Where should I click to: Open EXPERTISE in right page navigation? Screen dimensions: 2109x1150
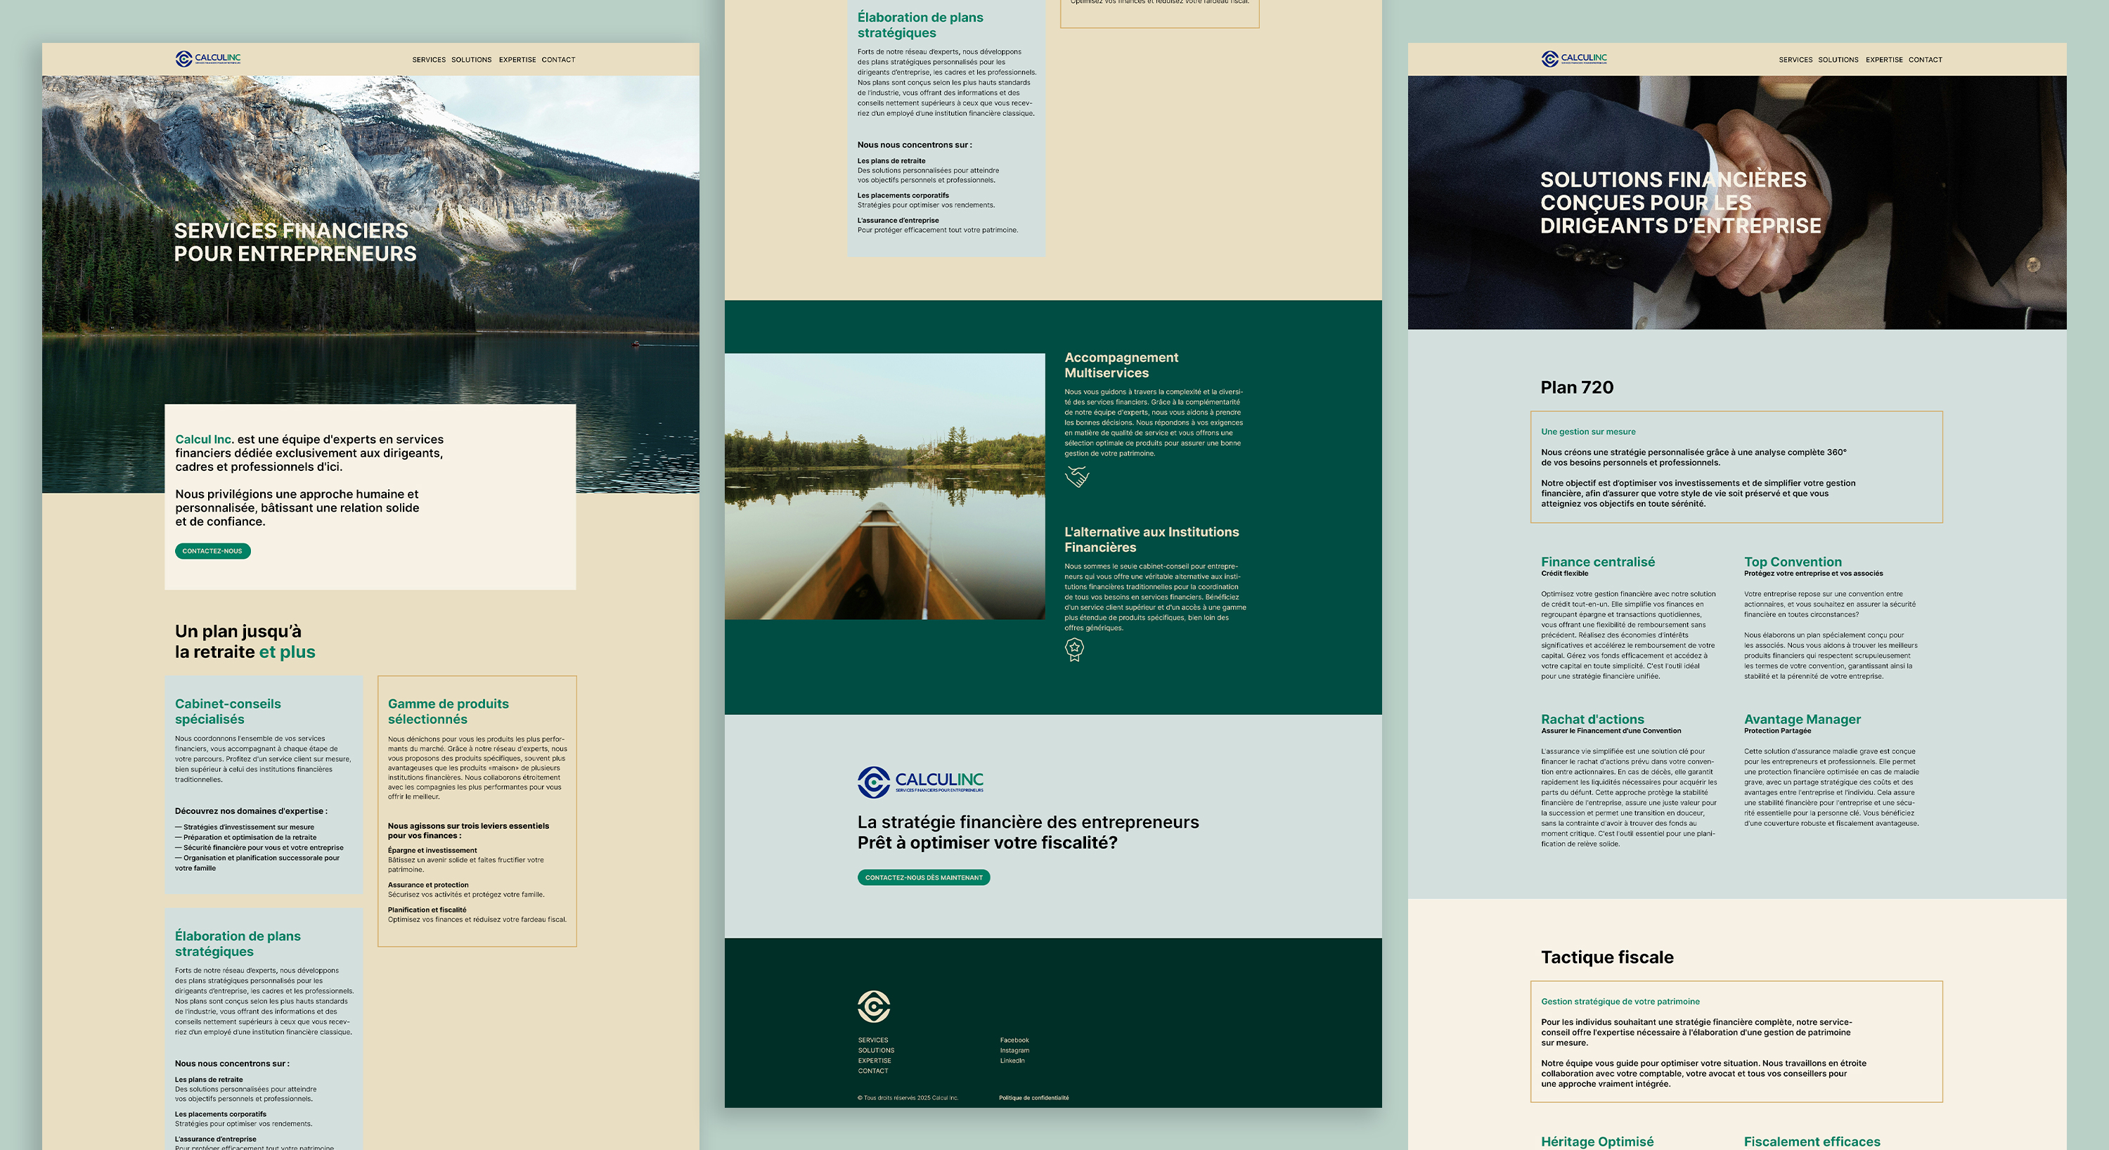(1884, 60)
